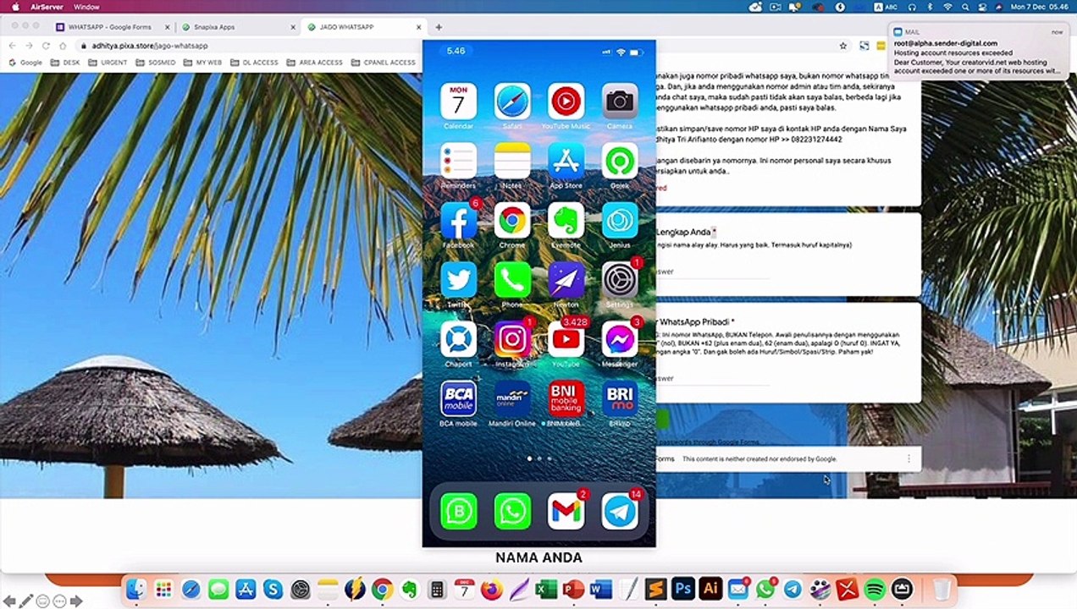Go back in browser history
The image size is (1077, 609).
coord(11,46)
